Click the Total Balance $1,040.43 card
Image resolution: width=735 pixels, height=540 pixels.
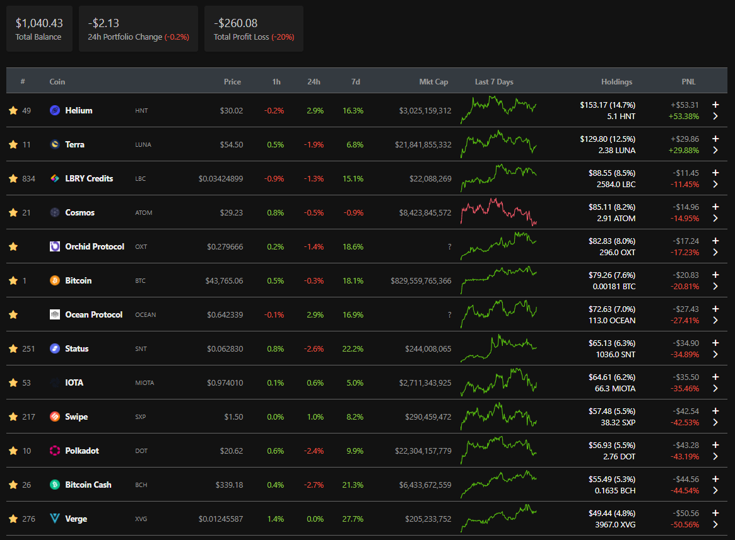tap(39, 28)
